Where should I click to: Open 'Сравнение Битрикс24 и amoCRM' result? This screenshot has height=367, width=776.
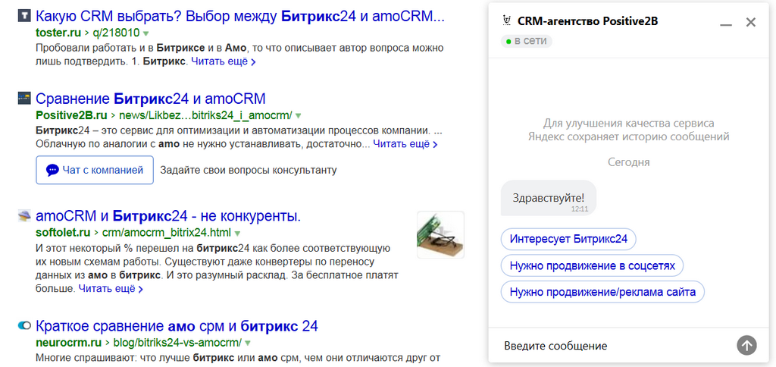tap(151, 98)
